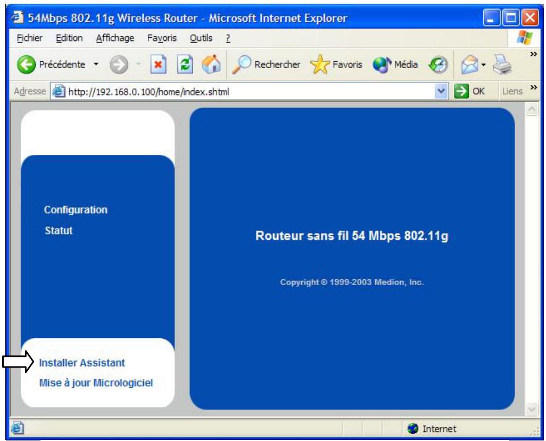Viewport: 546px width, 441px height.
Task: Click the Stop loading icon
Action: pyautogui.click(x=158, y=64)
